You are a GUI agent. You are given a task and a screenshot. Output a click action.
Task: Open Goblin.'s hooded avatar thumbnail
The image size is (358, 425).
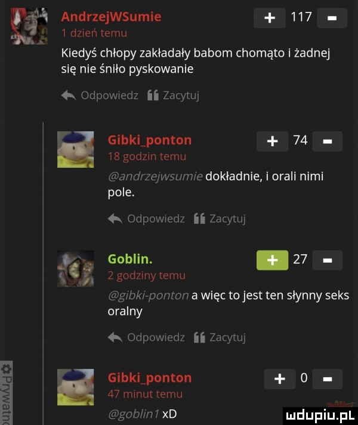tap(76, 269)
